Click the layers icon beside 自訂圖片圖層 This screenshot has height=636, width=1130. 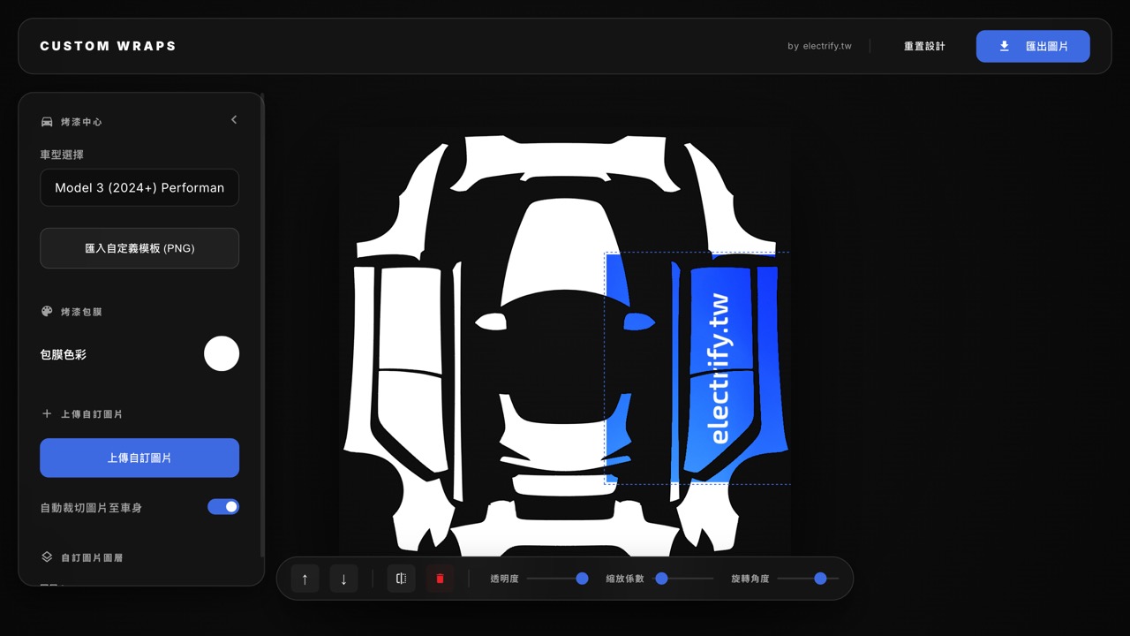coord(48,557)
